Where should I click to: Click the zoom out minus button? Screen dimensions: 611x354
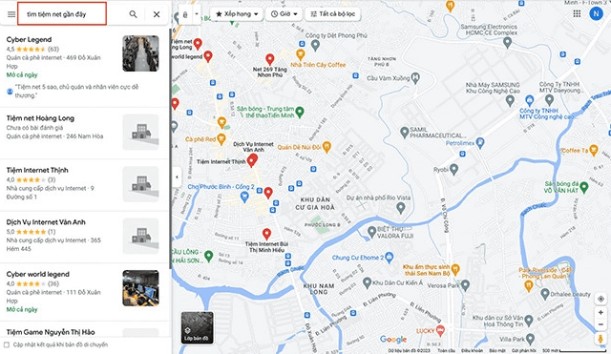click(x=600, y=324)
